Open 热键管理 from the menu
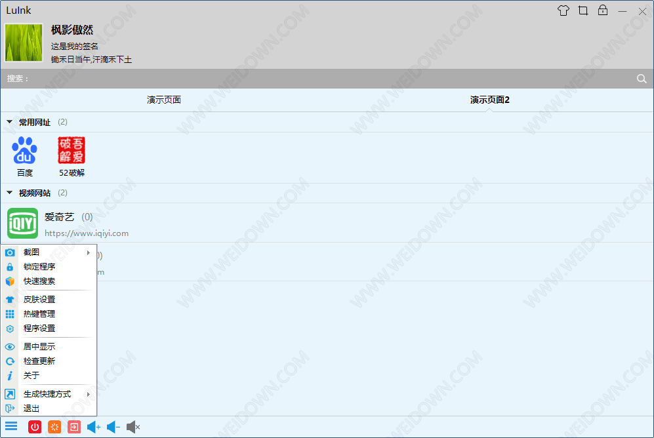The height and width of the screenshot is (438, 654). click(x=49, y=314)
